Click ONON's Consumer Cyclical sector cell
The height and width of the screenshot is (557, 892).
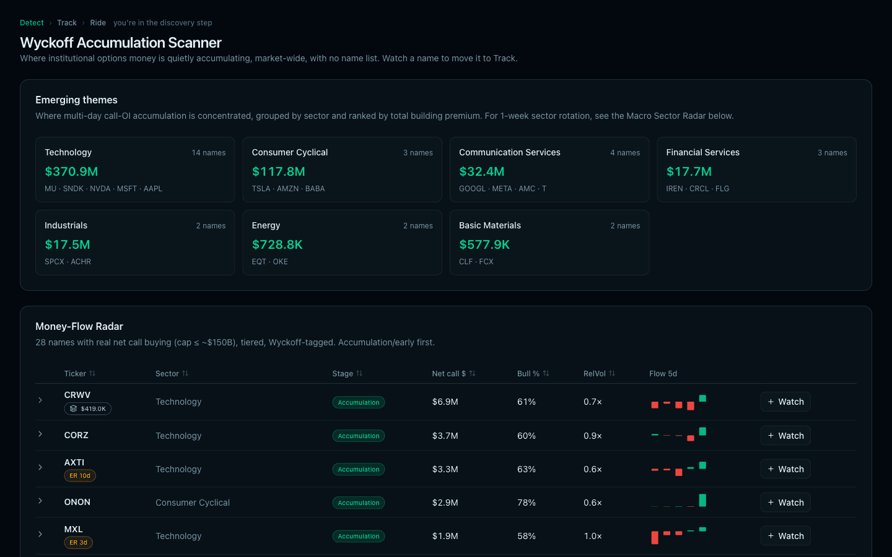coord(193,503)
